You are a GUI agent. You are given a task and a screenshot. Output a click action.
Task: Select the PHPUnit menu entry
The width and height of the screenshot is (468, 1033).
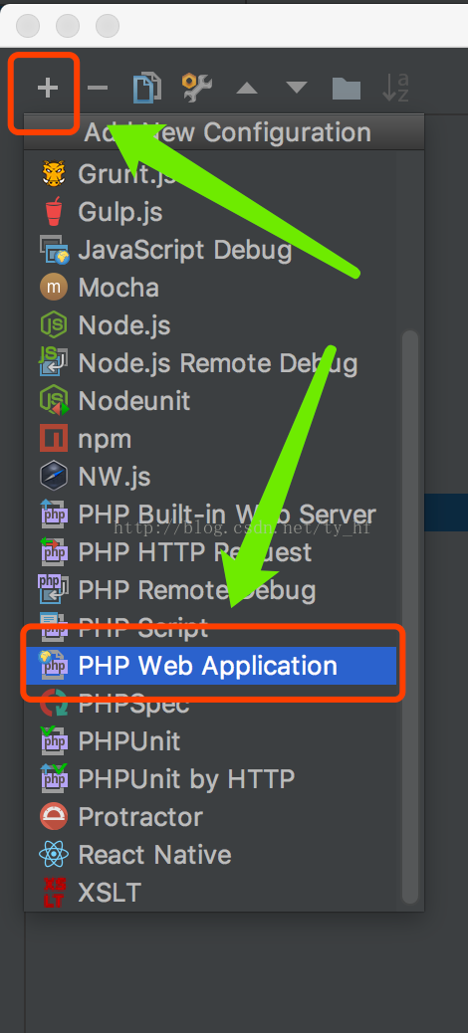point(212,741)
